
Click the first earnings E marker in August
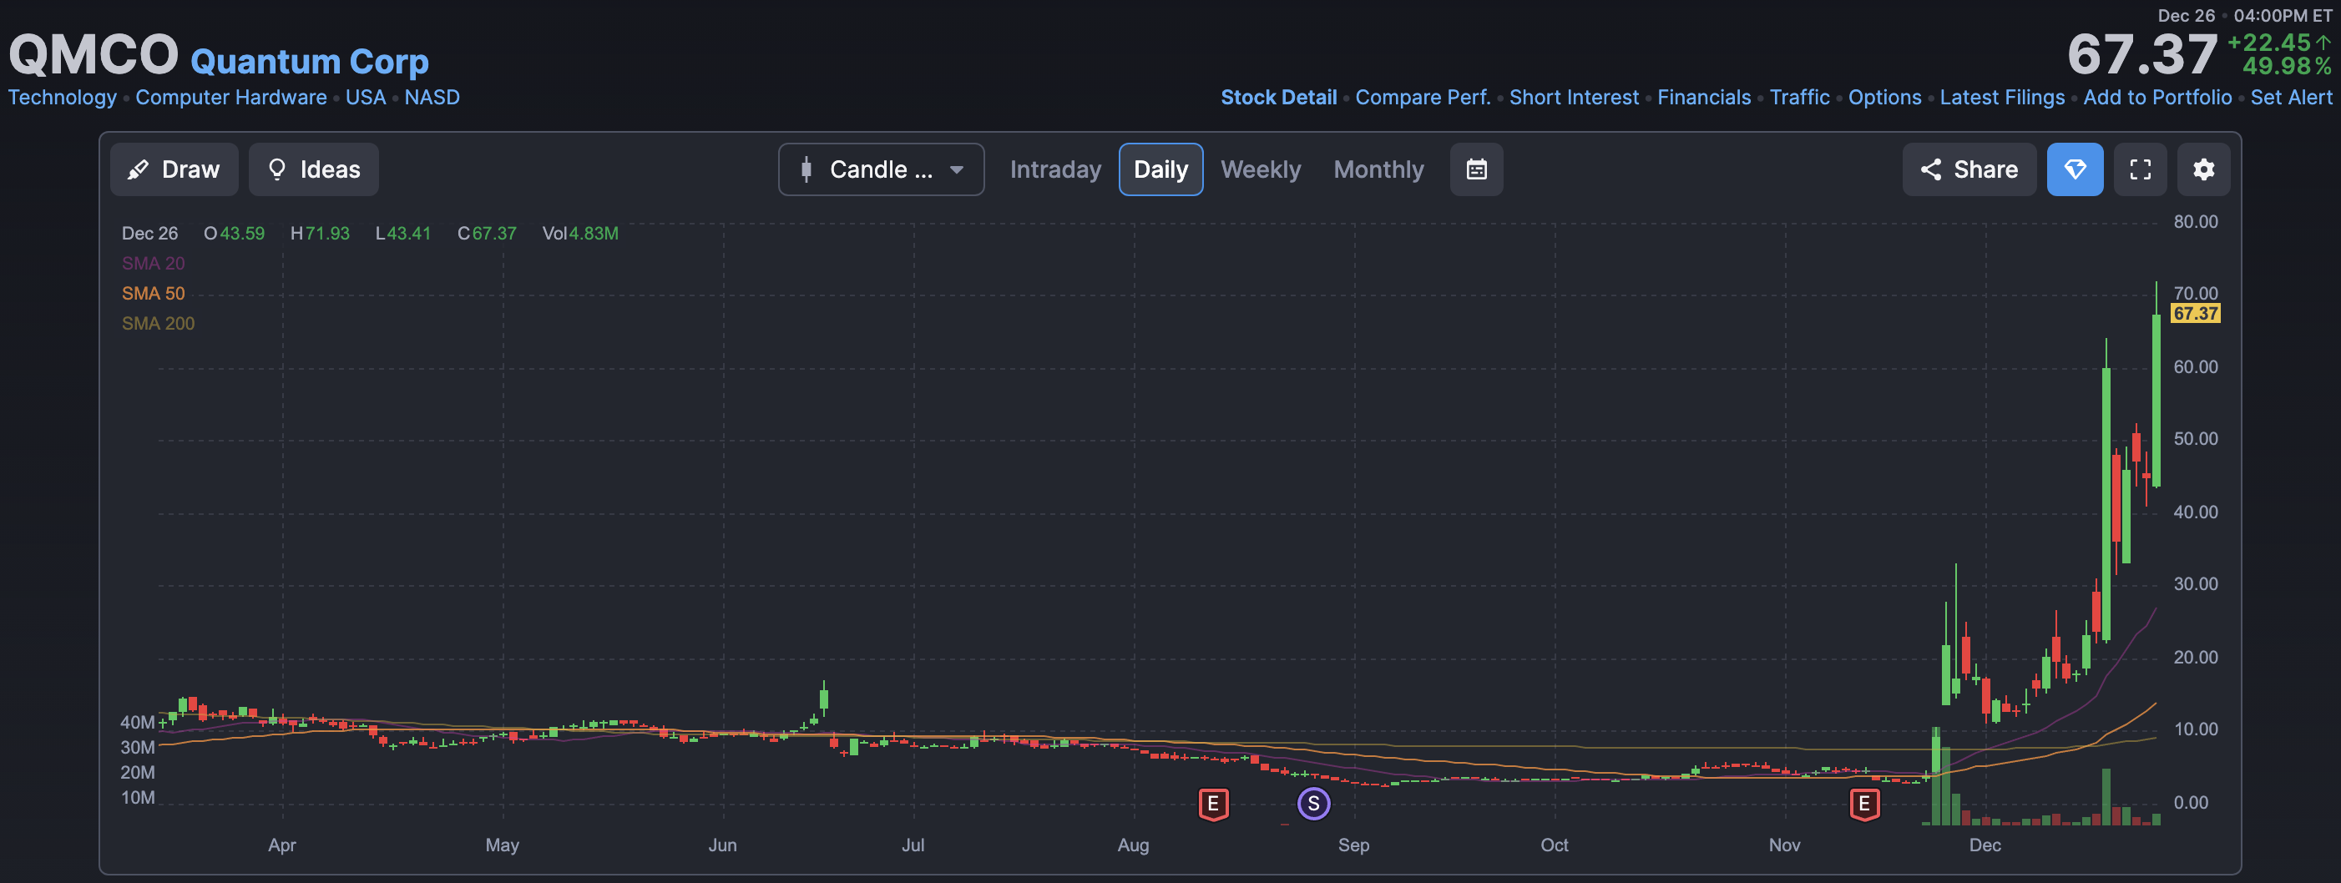(1213, 804)
